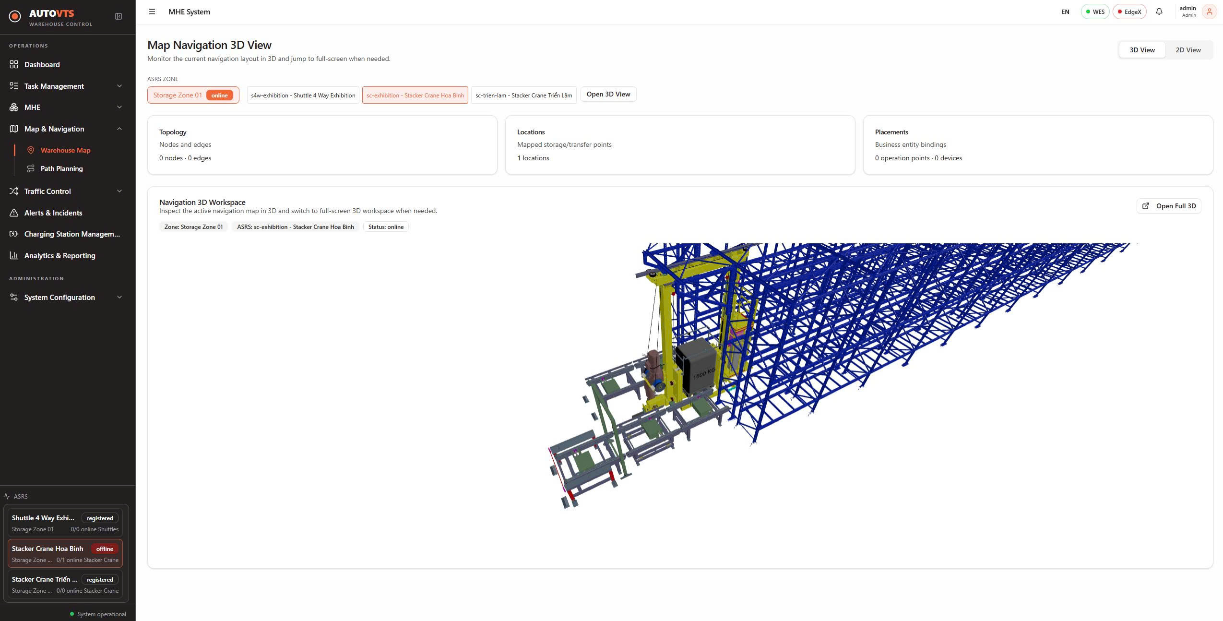Click the AutoVTS logo icon
The height and width of the screenshot is (621, 1223).
[15, 17]
